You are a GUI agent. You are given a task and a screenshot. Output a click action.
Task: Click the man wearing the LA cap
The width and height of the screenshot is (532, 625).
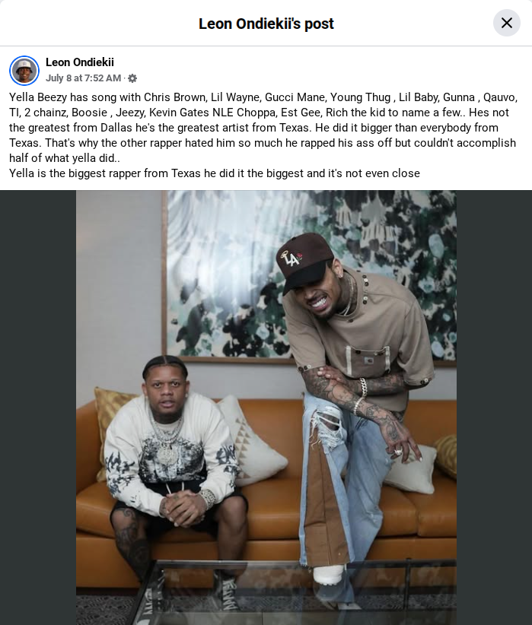355,398
